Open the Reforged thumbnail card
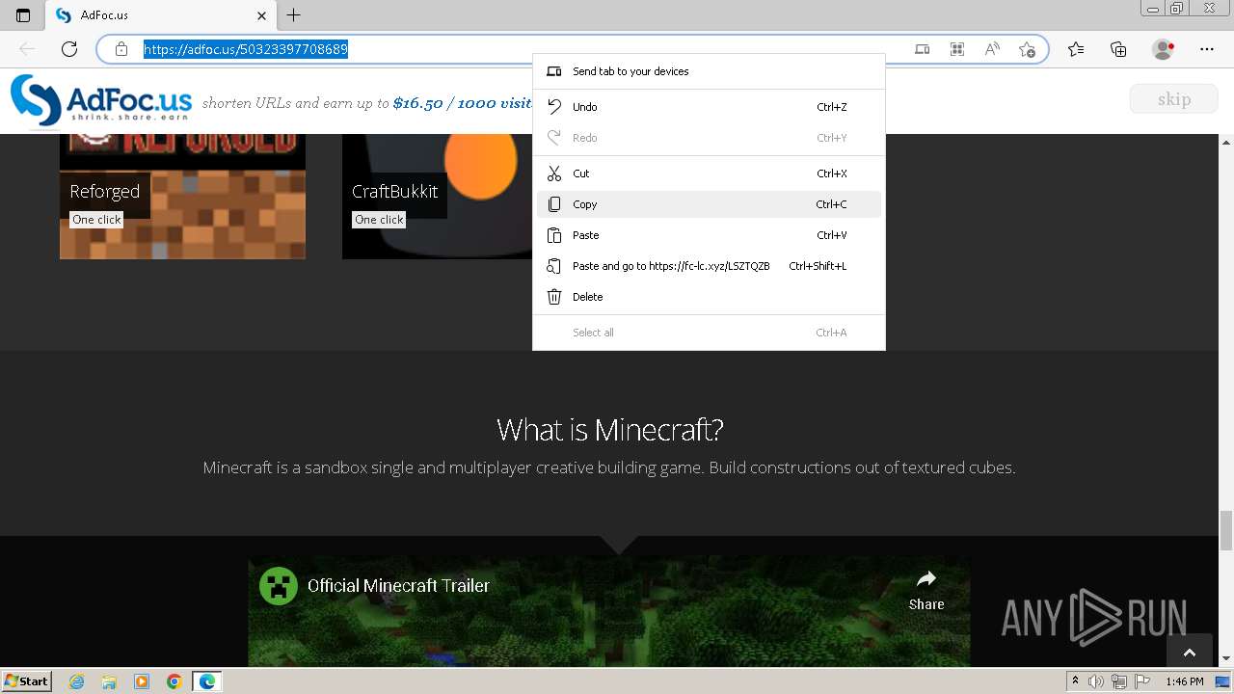This screenshot has width=1234, height=694. point(182,197)
